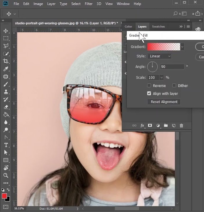The image size is (204, 212).
Task: Click the search icon in options bar
Action: coord(175,14)
